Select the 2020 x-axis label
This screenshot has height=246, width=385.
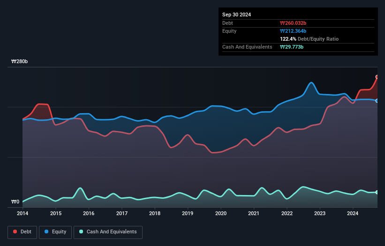(x=221, y=213)
